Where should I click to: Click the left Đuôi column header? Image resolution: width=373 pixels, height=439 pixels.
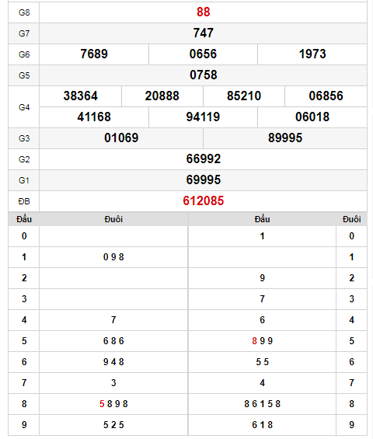tap(113, 219)
